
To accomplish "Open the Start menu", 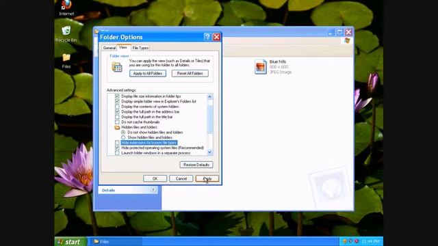I will pyautogui.click(x=70, y=241).
